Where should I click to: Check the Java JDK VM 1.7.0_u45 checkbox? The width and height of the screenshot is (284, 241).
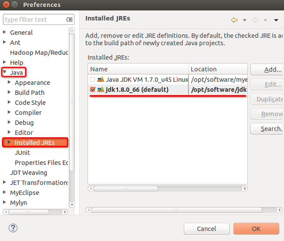click(92, 80)
